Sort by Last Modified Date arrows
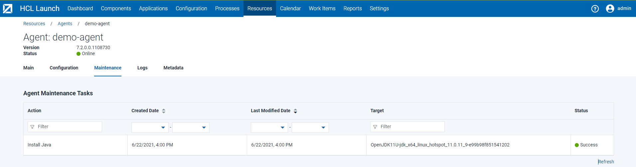Image resolution: width=636 pixels, height=167 pixels. pos(295,111)
